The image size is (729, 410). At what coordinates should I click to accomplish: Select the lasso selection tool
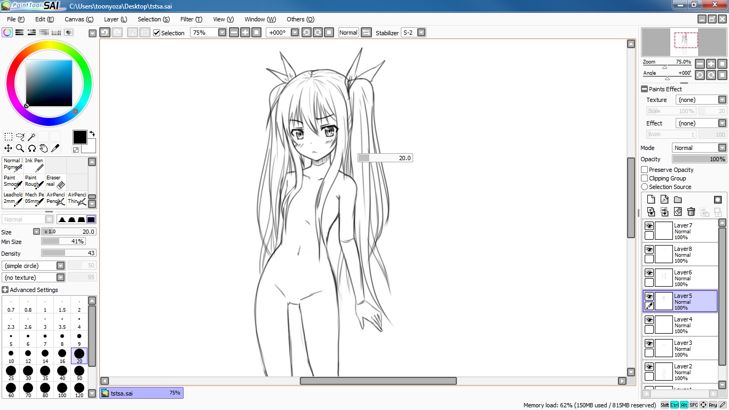20,137
